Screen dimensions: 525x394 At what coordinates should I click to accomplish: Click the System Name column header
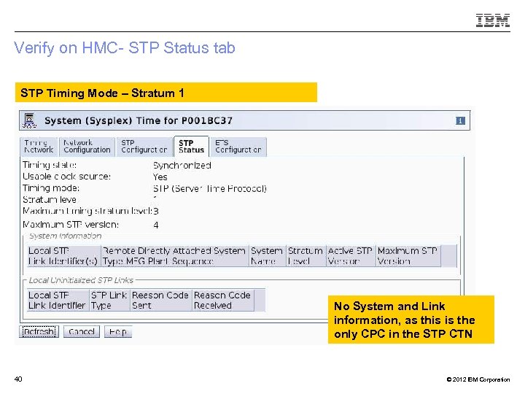click(x=267, y=256)
